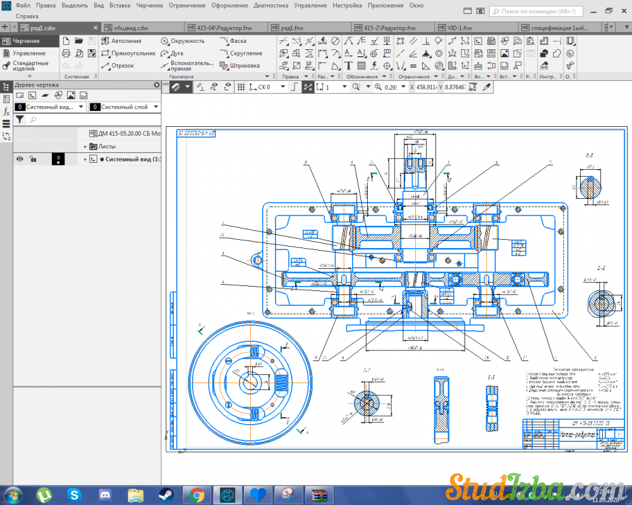Select the Окружность circle tool

(182, 40)
